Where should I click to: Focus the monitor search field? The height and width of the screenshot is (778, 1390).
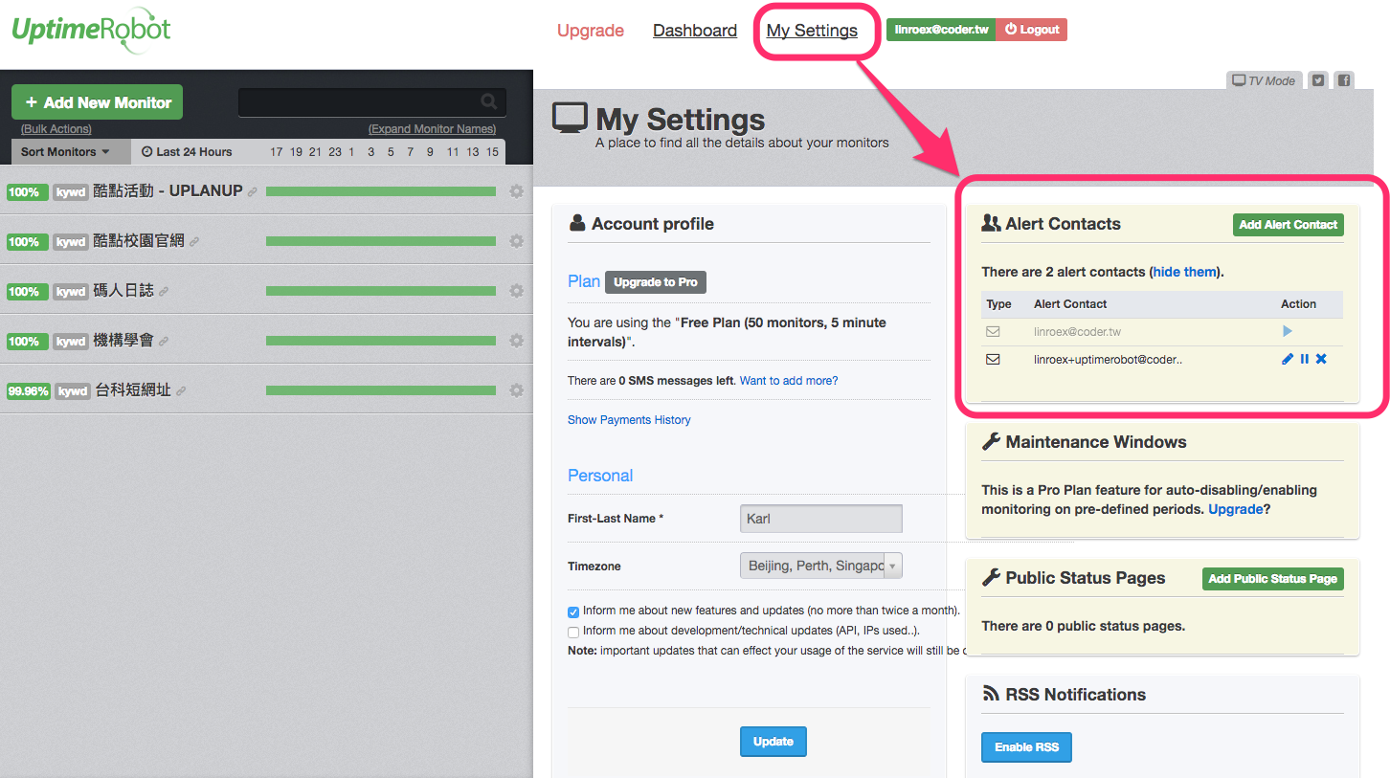[x=372, y=102]
